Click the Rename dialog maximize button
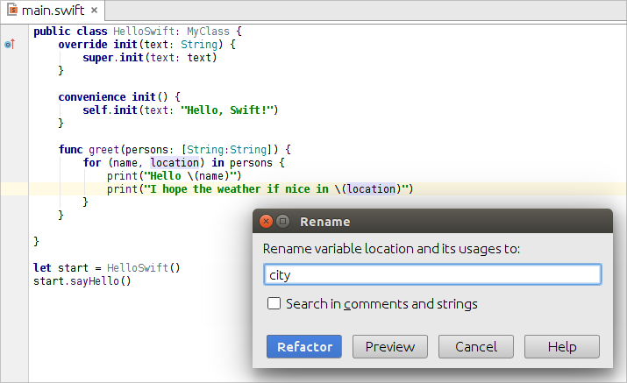 click(x=282, y=221)
